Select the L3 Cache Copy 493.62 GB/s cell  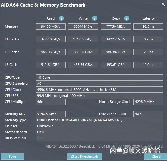point(116,65)
